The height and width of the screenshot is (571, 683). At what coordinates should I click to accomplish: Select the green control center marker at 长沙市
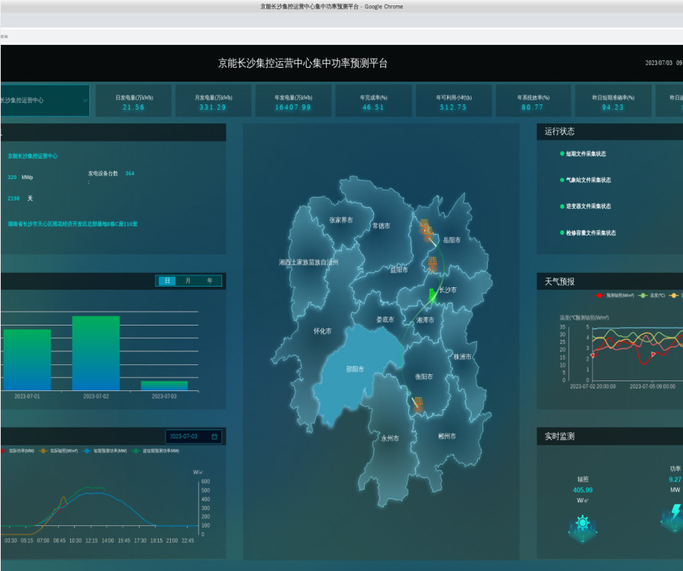pyautogui.click(x=433, y=297)
